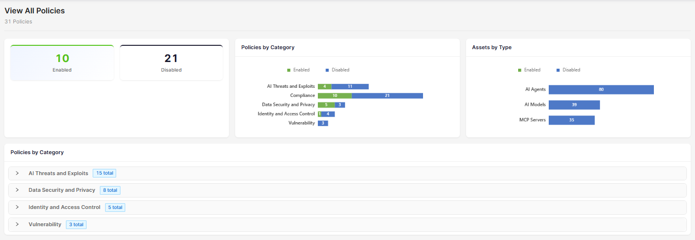Click AI Threats disabled bar showing 11

tap(350, 86)
